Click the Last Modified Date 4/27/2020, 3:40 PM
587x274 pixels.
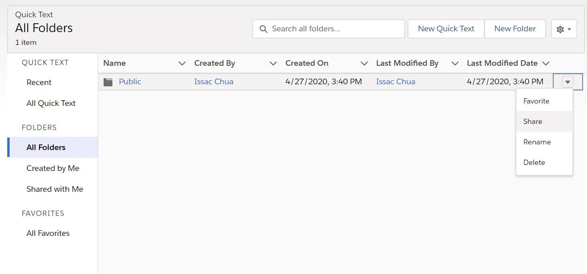click(x=505, y=81)
